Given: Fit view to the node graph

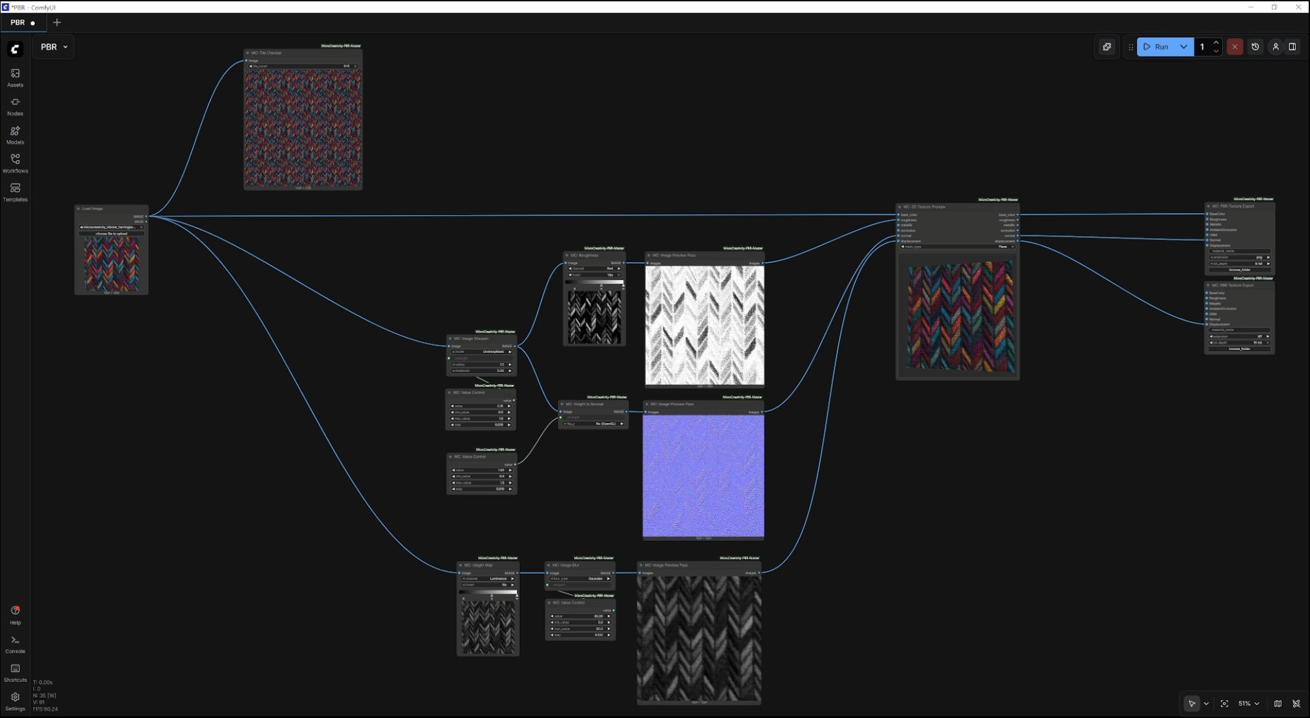Looking at the screenshot, I should [1224, 704].
